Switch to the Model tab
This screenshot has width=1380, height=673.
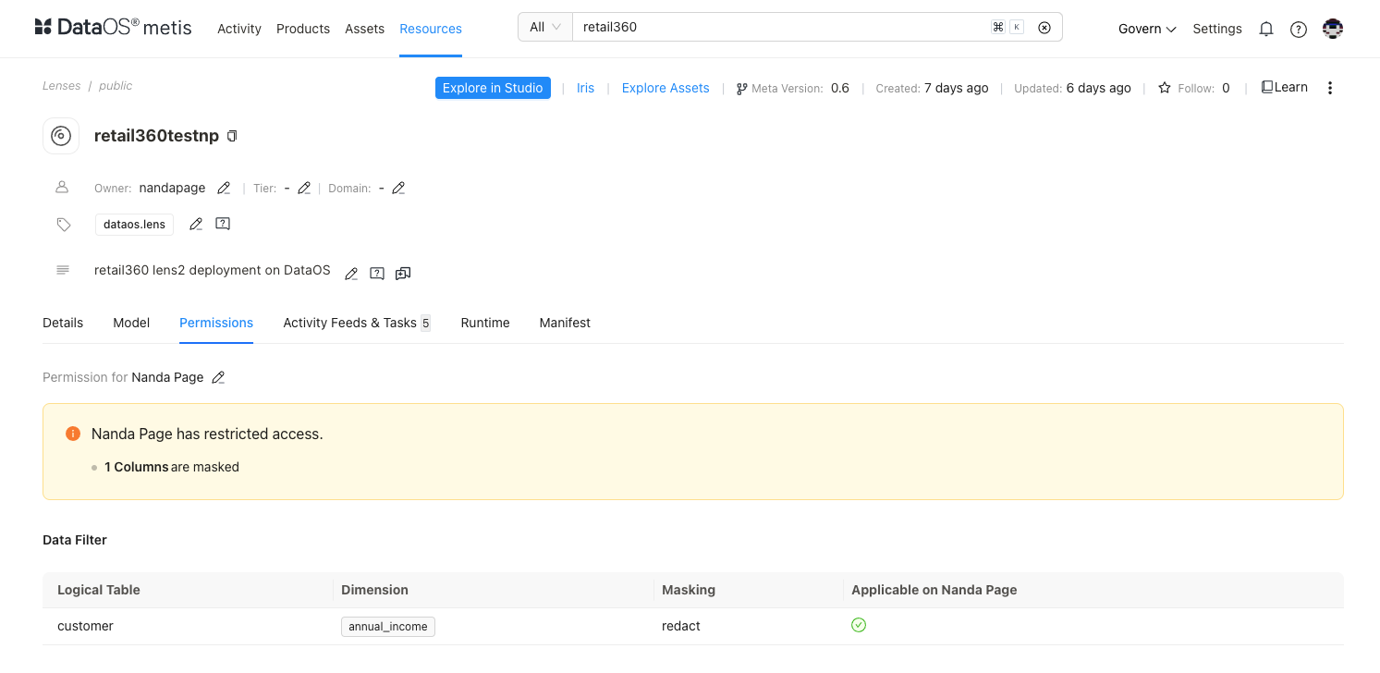click(131, 323)
